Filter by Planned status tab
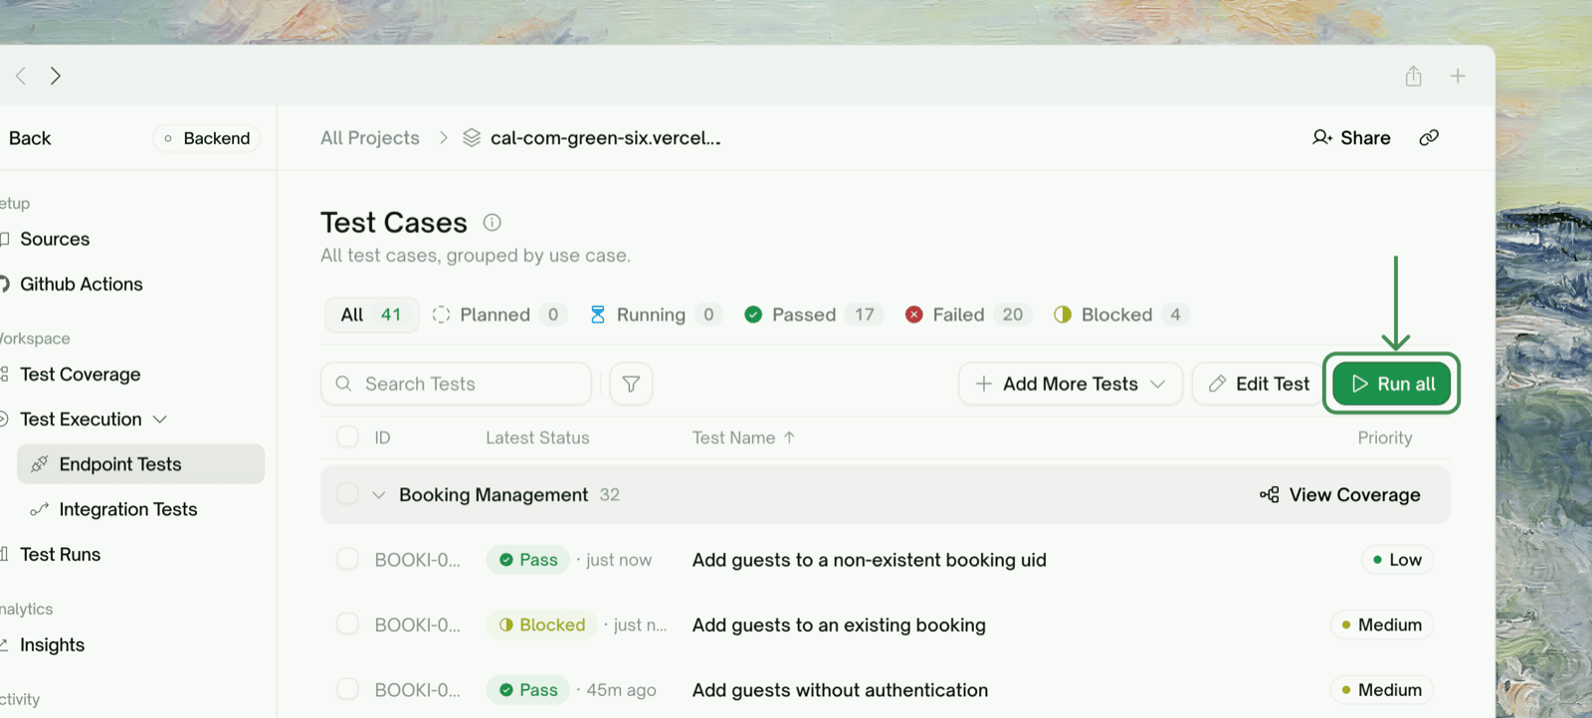Image resolution: width=1592 pixels, height=718 pixels. coord(499,315)
